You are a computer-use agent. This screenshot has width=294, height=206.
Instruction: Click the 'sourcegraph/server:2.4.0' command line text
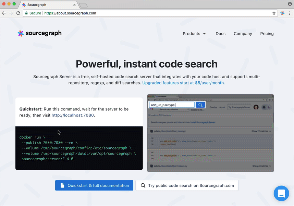coord(47,159)
